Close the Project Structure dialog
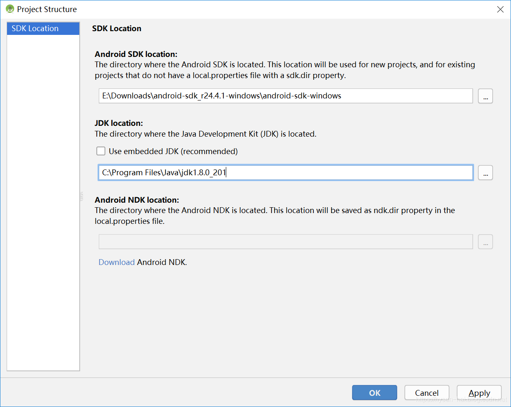This screenshot has height=407, width=511. [500, 10]
